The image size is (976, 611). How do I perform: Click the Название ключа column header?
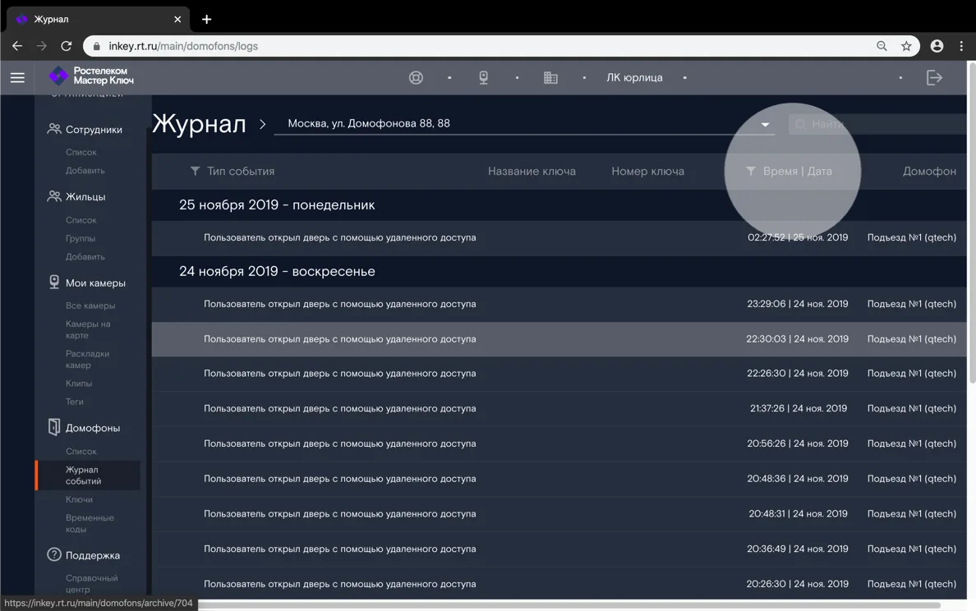point(532,171)
